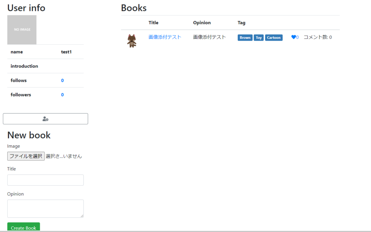Click the Opinion cell text 画像添付テスト
The image size is (371, 232).
[x=209, y=37]
